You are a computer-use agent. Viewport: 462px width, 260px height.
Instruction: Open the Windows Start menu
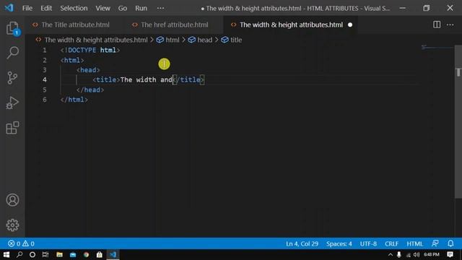(x=6, y=254)
